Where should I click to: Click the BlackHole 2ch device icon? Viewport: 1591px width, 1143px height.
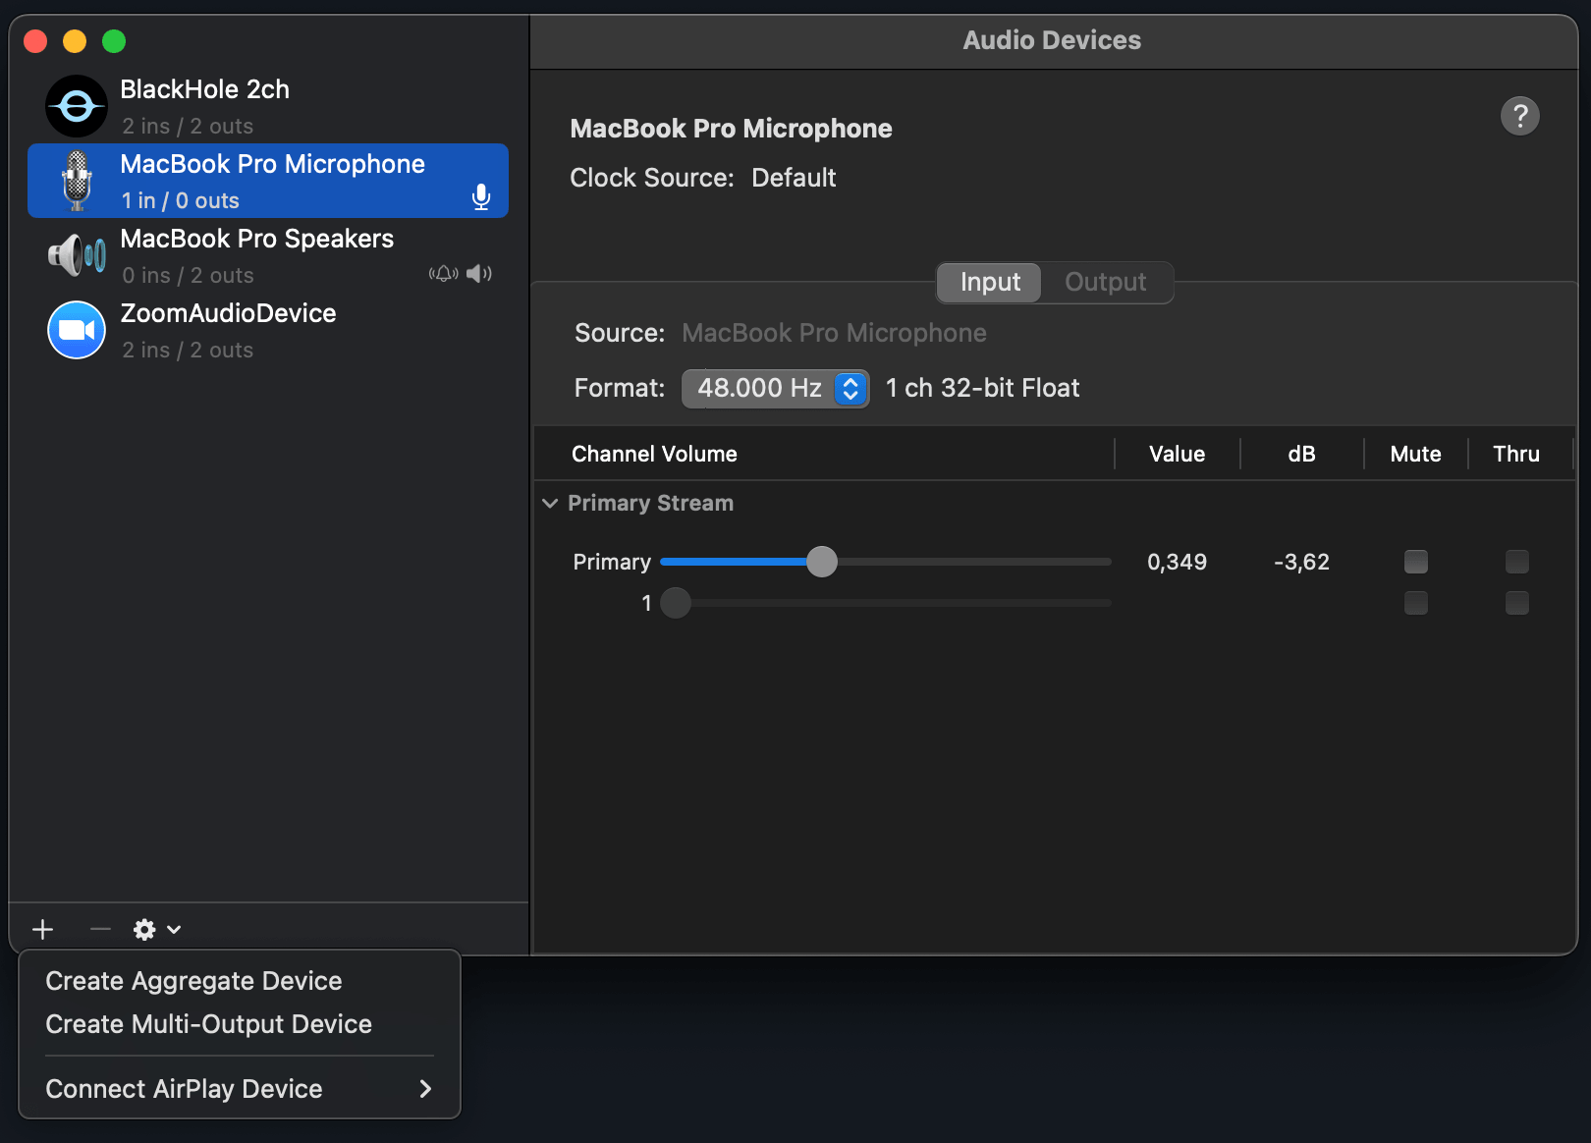click(x=77, y=106)
